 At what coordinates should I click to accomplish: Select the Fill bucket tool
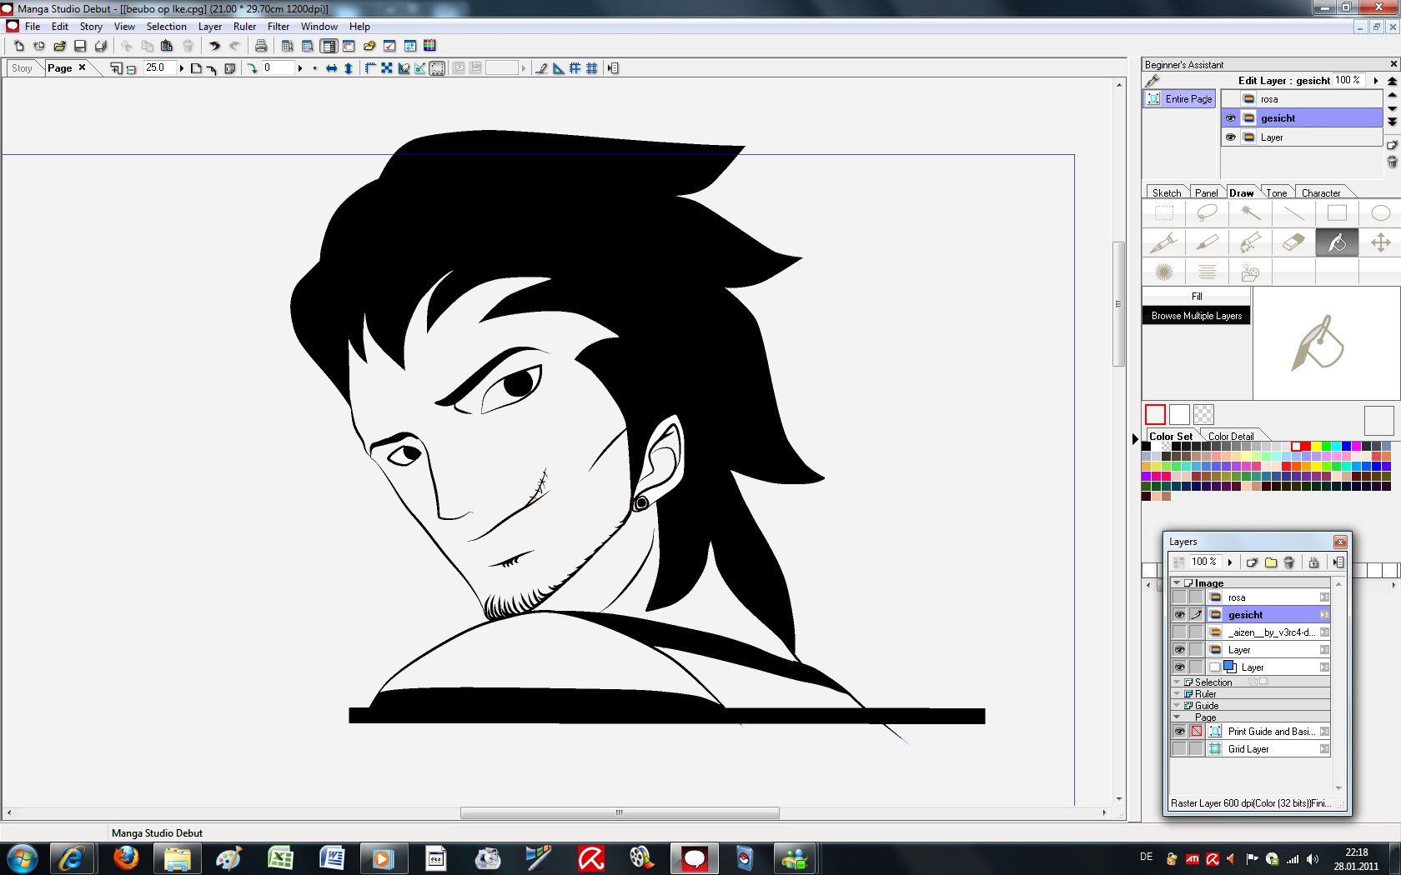[1337, 242]
